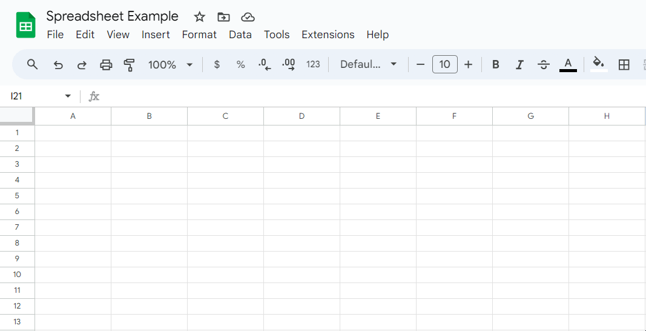The width and height of the screenshot is (646, 331).
Task: Open the Default font family dropdown
Action: 368,64
